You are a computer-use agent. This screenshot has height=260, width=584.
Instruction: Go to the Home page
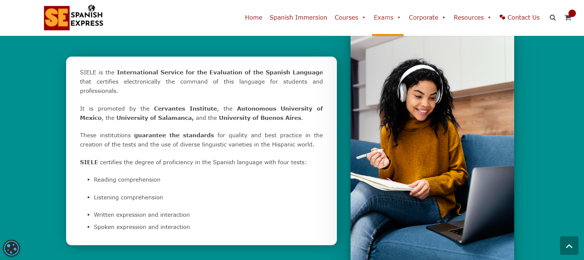click(x=253, y=18)
